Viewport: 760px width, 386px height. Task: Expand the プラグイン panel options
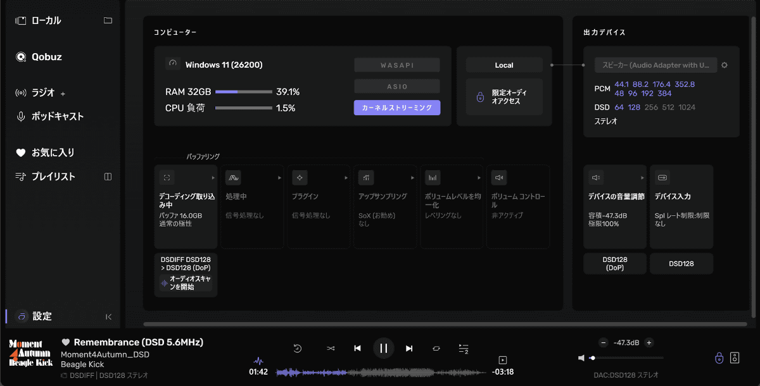click(x=345, y=177)
